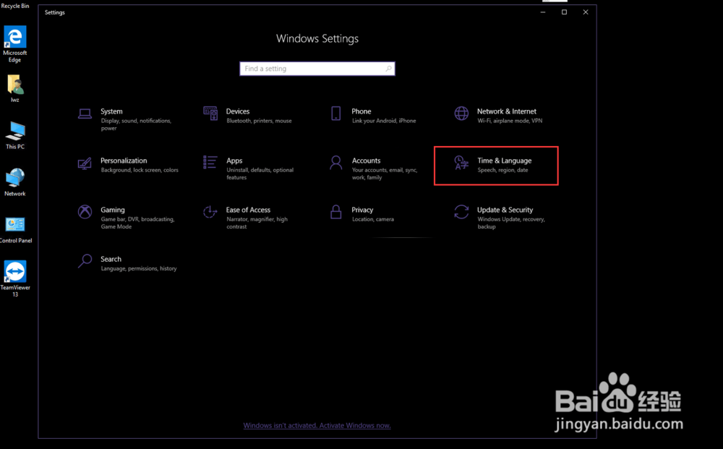This screenshot has height=449, width=723.
Task: Click 'Display, sound, notifications, power' text
Action: (x=136, y=124)
